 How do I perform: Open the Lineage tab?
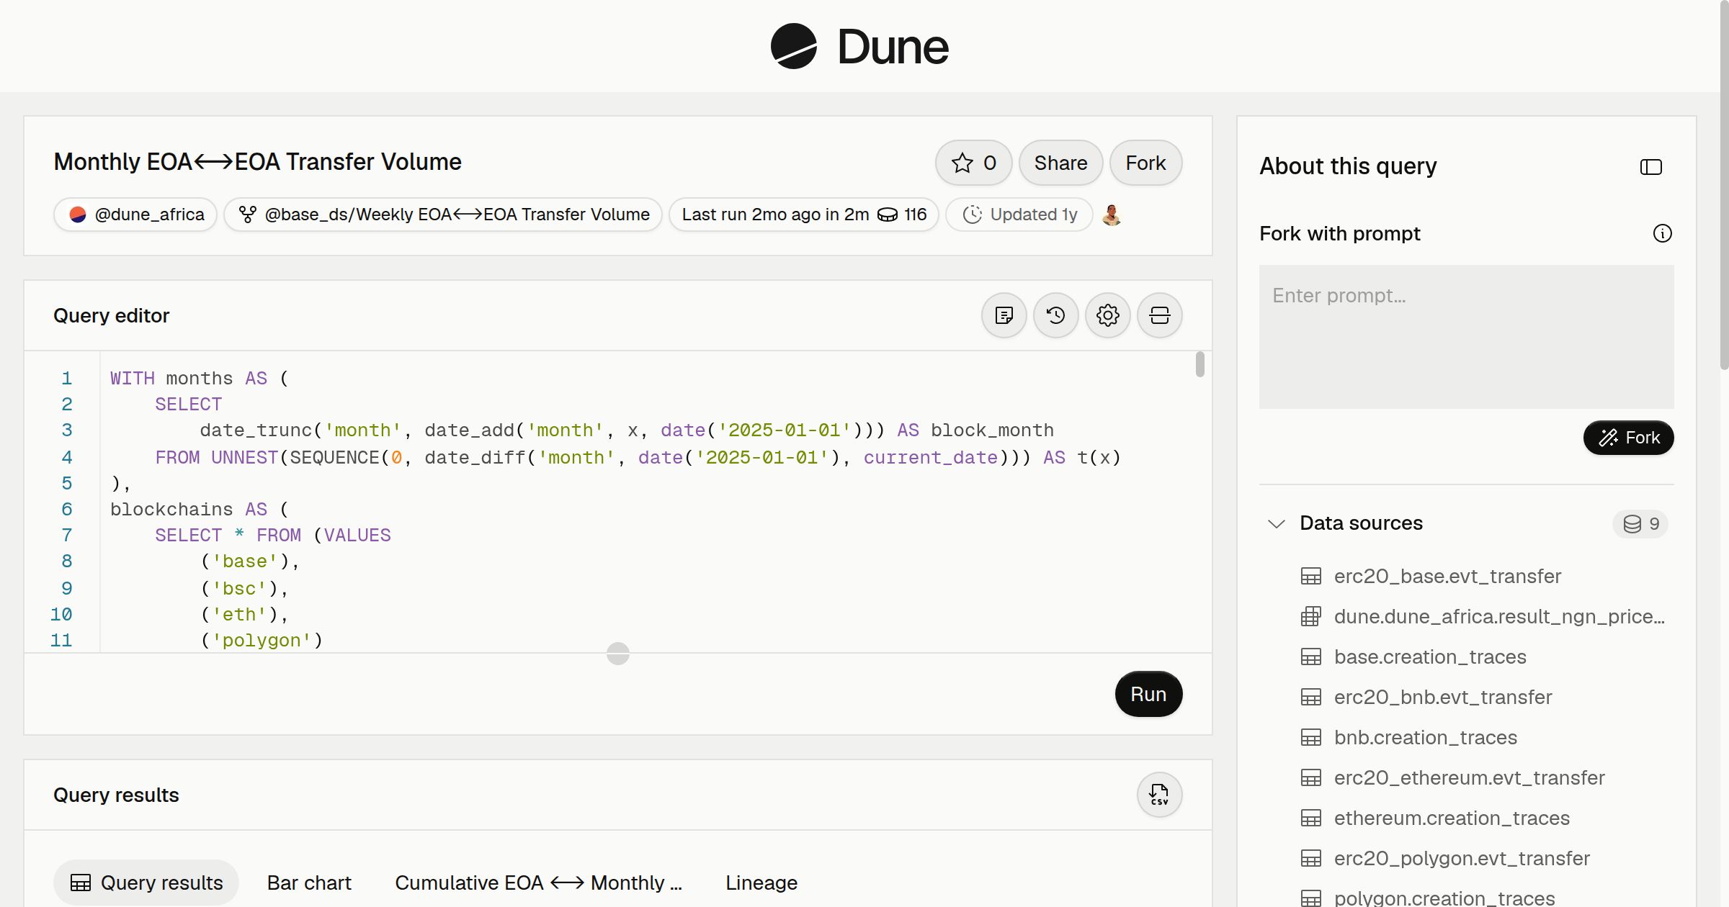(761, 883)
